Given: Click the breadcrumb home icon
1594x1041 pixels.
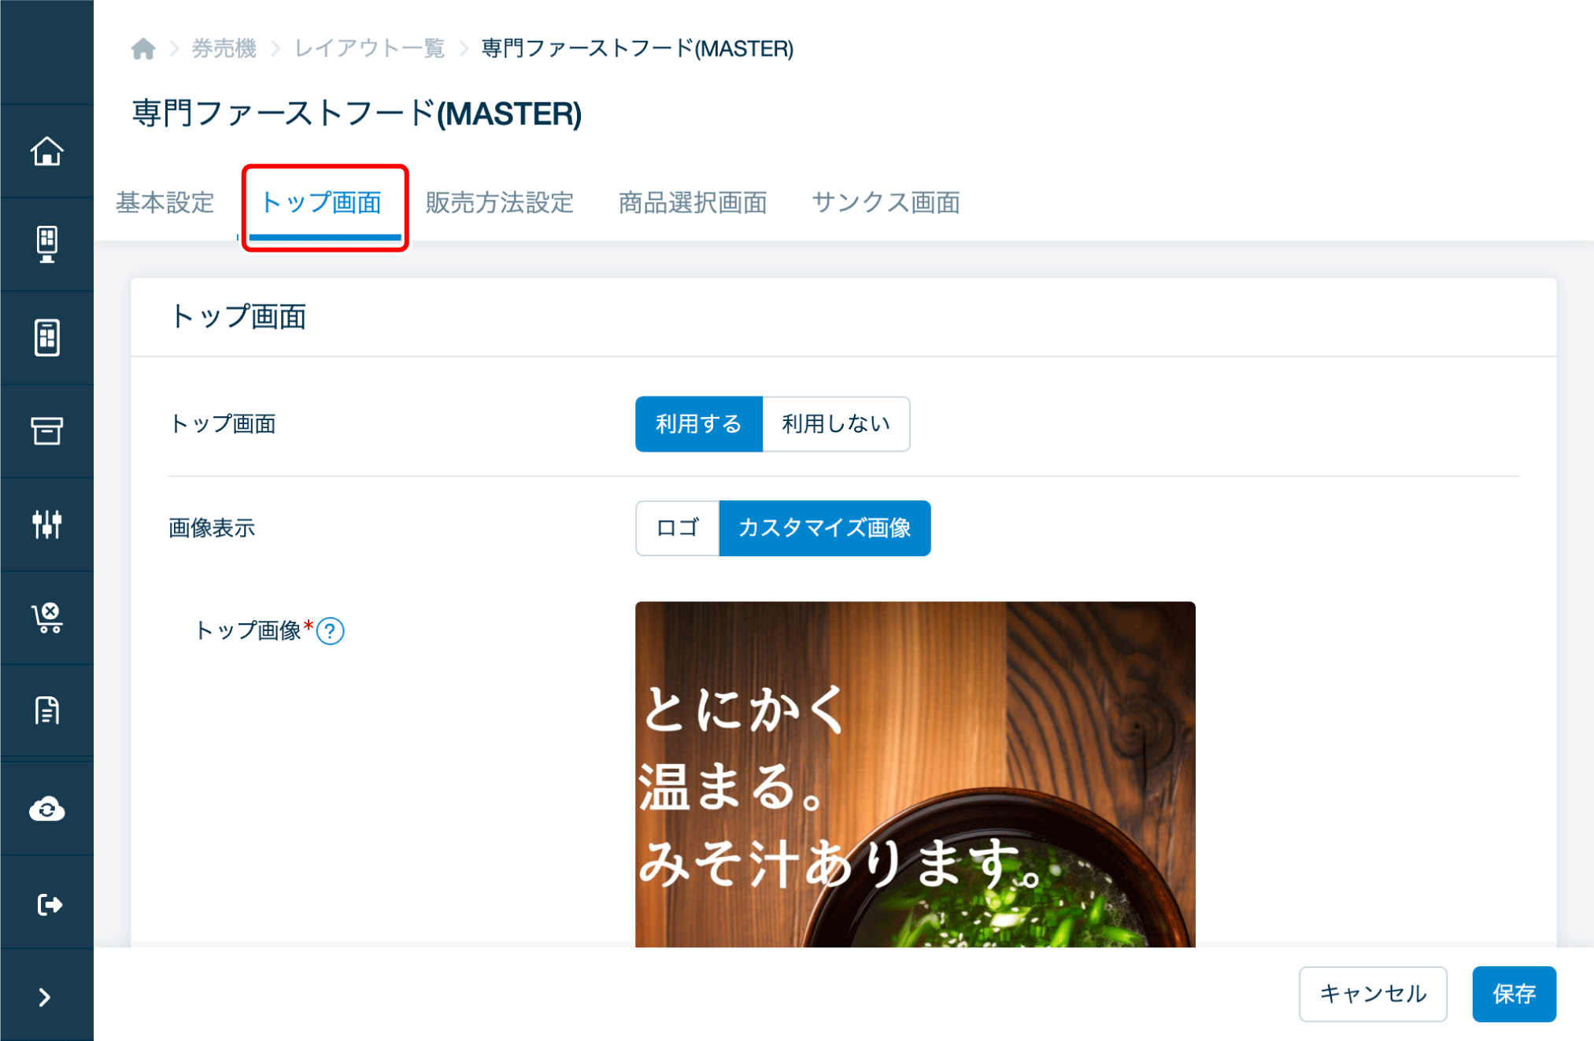Looking at the screenshot, I should [x=143, y=49].
